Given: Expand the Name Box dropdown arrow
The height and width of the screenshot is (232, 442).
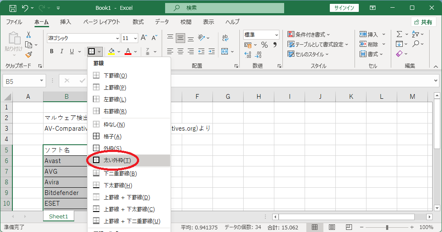Looking at the screenshot, I should tap(41, 81).
